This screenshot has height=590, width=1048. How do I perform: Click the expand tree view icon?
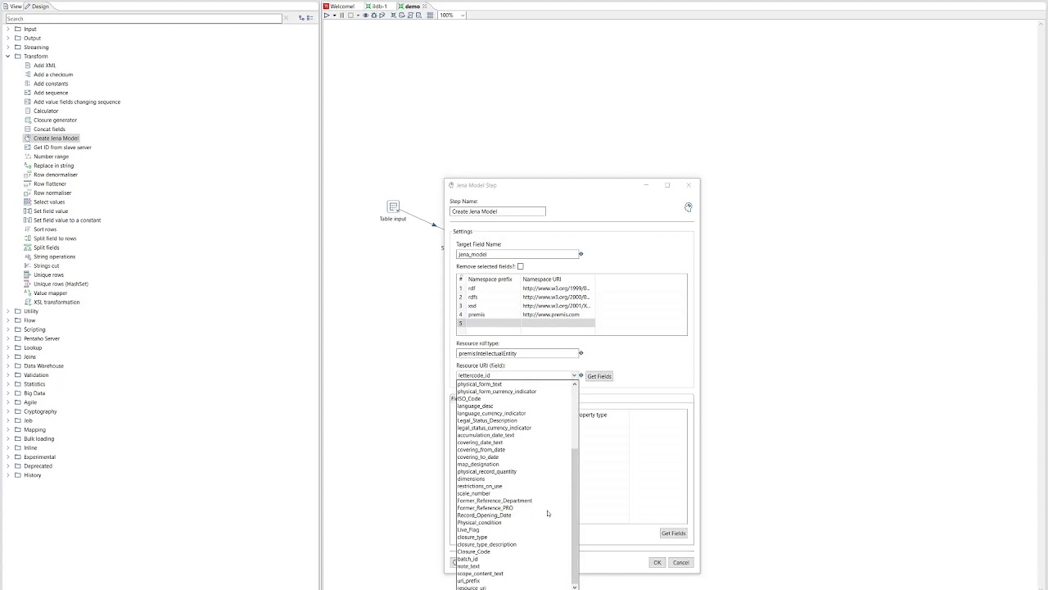[x=301, y=18]
